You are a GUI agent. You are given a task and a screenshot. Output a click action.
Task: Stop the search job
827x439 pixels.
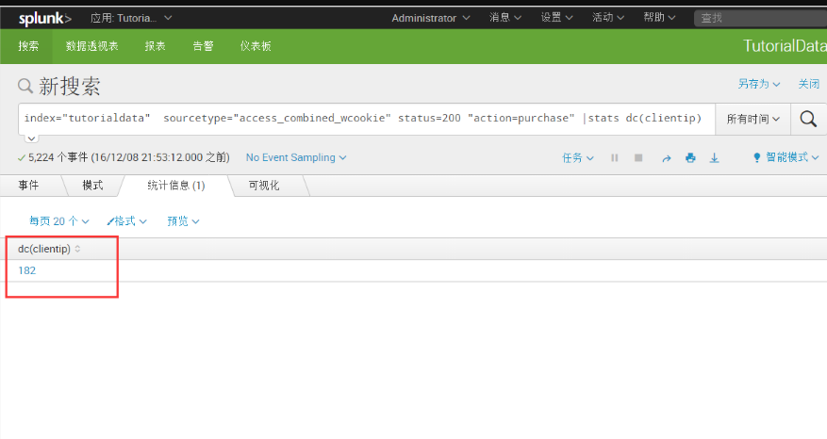tap(638, 157)
